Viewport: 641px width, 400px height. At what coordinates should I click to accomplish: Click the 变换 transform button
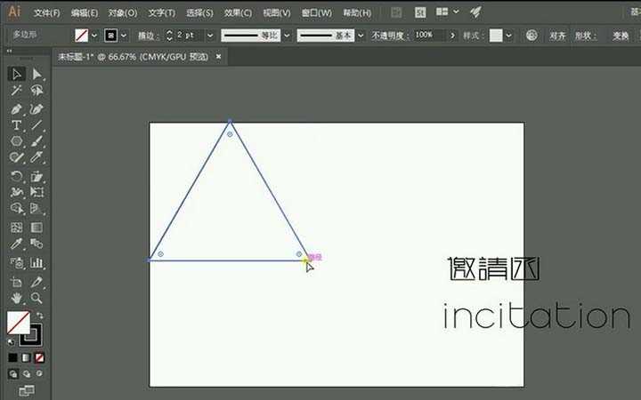621,36
